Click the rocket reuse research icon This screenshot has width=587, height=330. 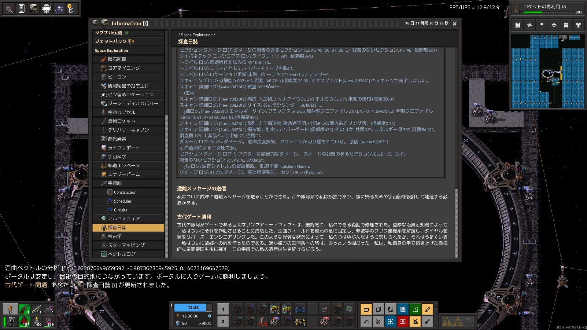pos(517,9)
